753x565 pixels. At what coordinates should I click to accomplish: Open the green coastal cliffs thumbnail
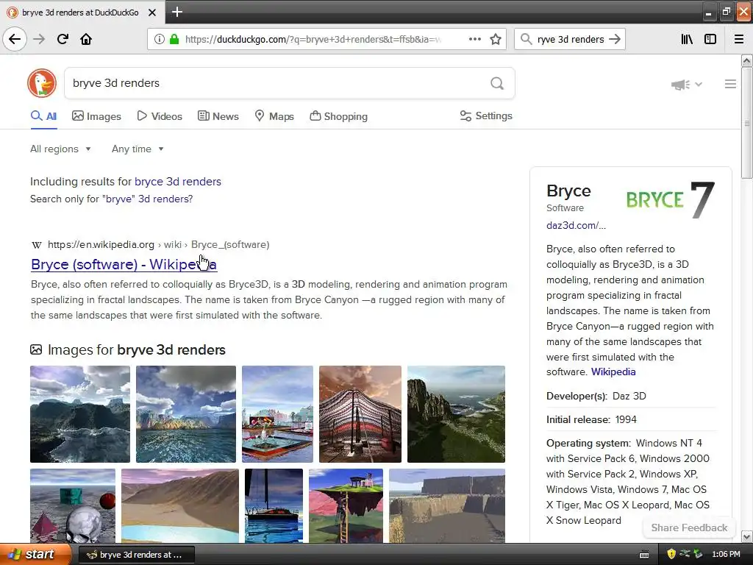tap(456, 414)
